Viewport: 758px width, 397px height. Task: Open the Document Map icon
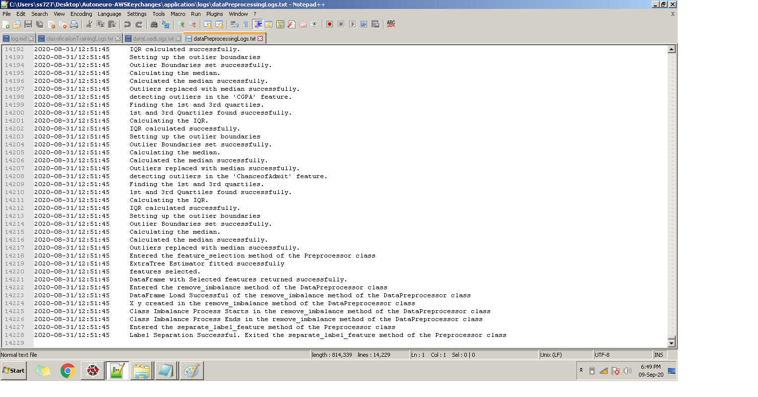point(280,24)
